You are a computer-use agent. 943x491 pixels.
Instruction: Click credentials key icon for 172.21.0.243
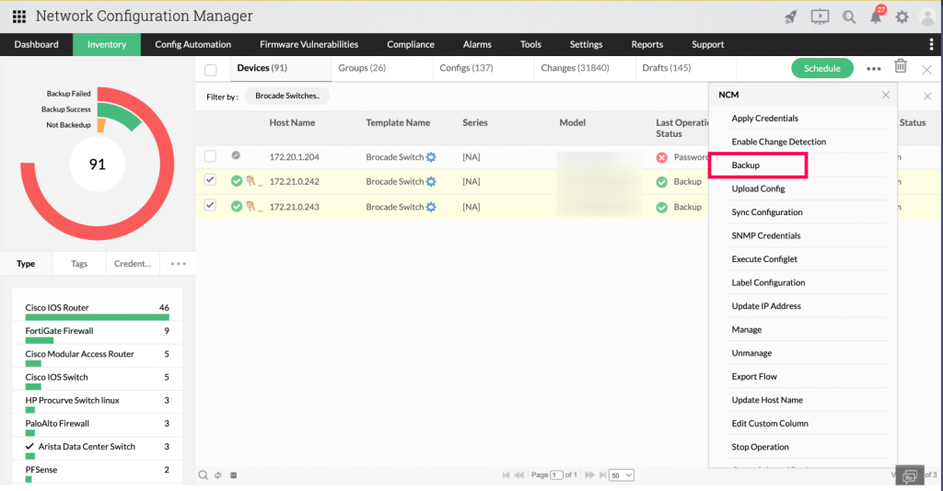click(250, 207)
